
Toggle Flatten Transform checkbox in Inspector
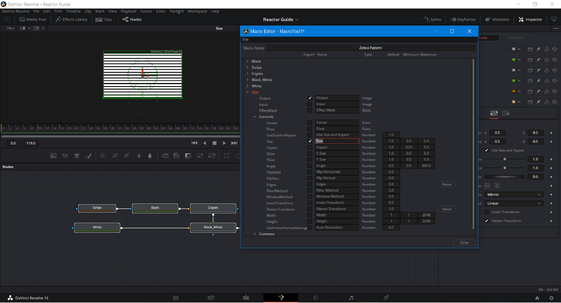point(487,221)
